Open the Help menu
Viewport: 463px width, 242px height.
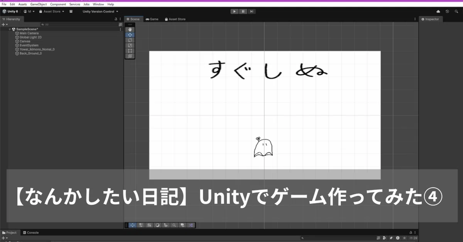click(111, 4)
